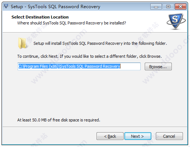Go to the previous step with Back
Image resolution: width=190 pixels, height=147 pixels.
pyautogui.click(x=110, y=136)
